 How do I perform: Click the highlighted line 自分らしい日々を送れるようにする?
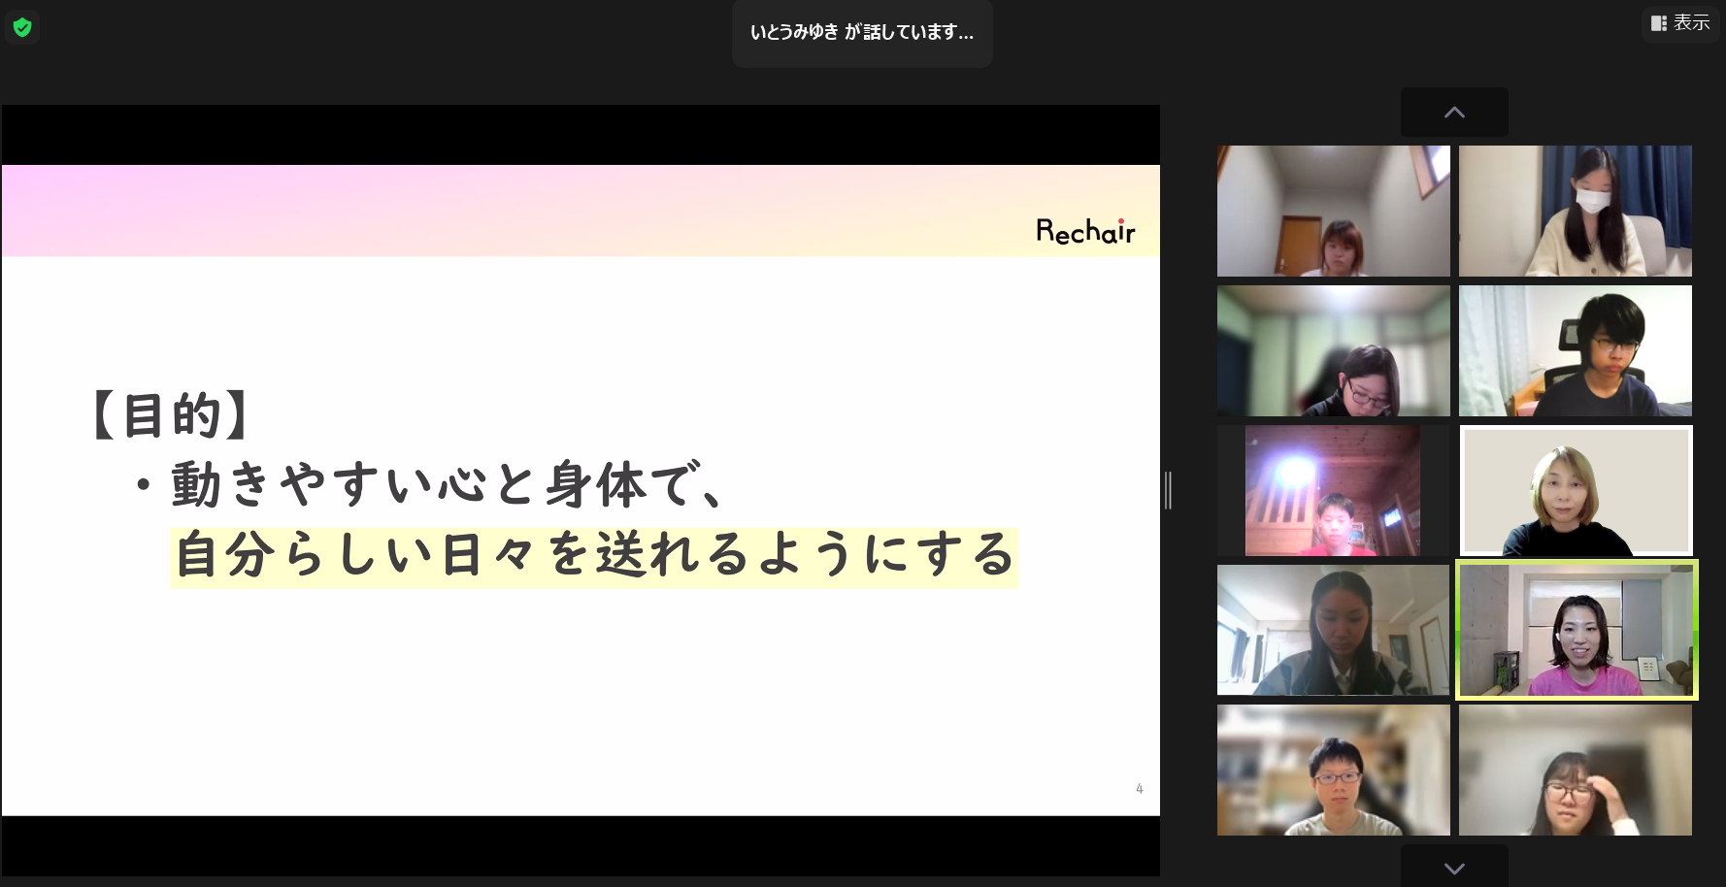[594, 557]
